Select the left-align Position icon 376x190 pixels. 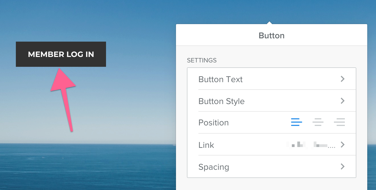click(296, 122)
